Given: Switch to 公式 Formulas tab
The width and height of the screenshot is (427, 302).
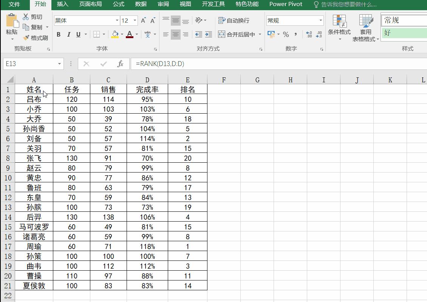Looking at the screenshot, I should pyautogui.click(x=118, y=5).
